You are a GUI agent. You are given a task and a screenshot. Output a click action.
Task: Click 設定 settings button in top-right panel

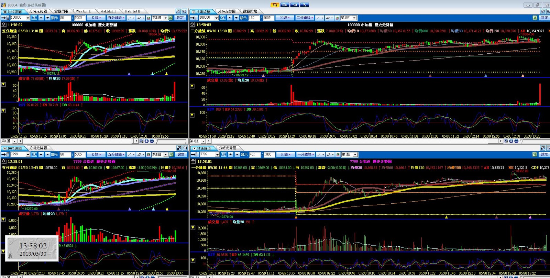tap(544, 18)
